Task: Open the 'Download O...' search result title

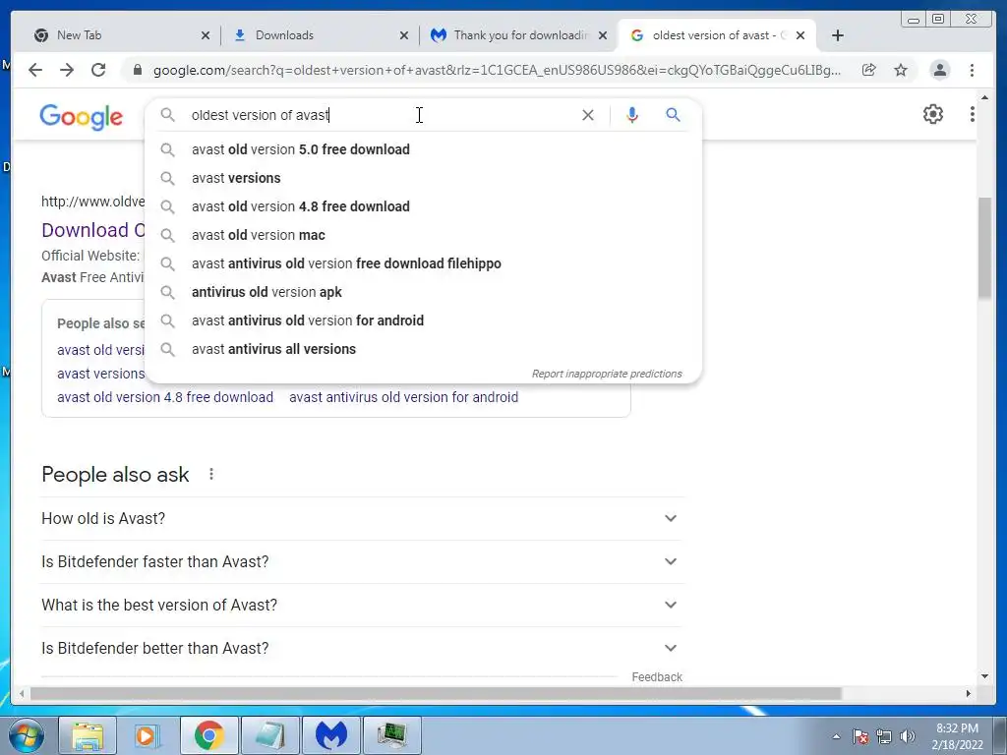Action: click(93, 230)
